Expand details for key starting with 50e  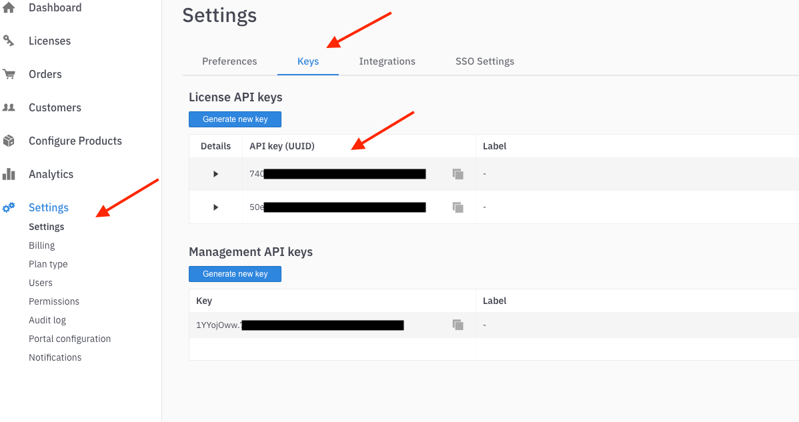[215, 207]
